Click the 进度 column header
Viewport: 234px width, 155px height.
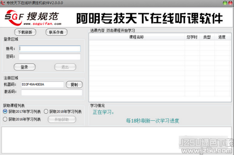pyautogui.click(x=222, y=37)
